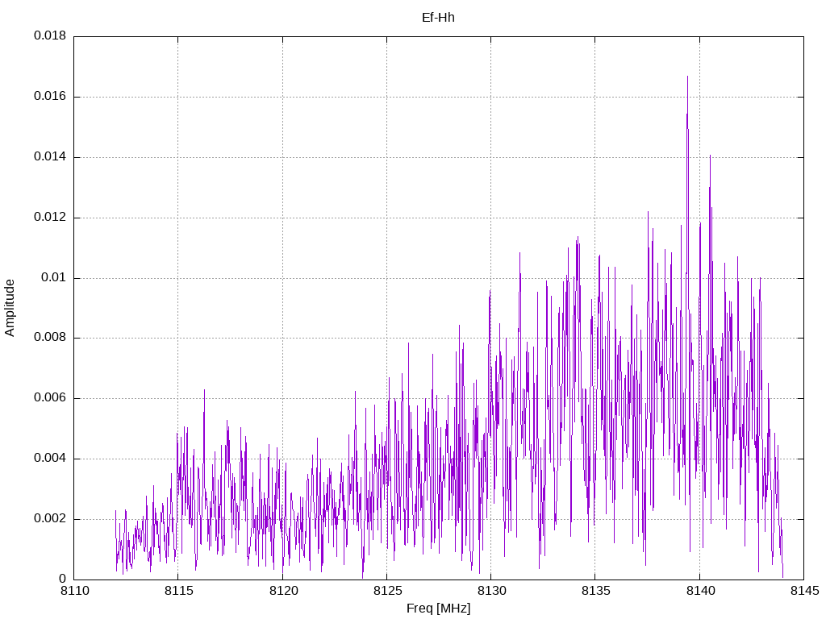Click x-axis tick label 8145
Viewport: 826px width, 619px height.
[x=805, y=591]
